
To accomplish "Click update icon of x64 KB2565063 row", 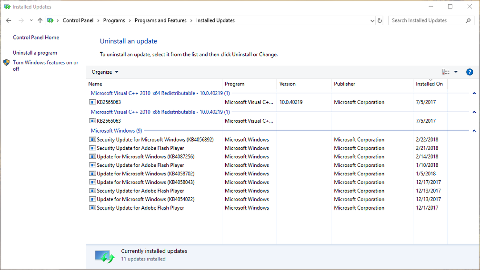I will pos(92,102).
